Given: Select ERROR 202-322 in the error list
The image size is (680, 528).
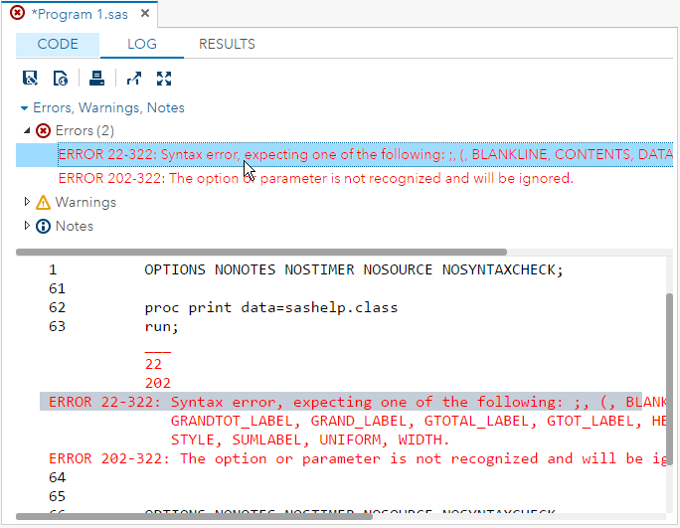Looking at the screenshot, I should [x=315, y=179].
